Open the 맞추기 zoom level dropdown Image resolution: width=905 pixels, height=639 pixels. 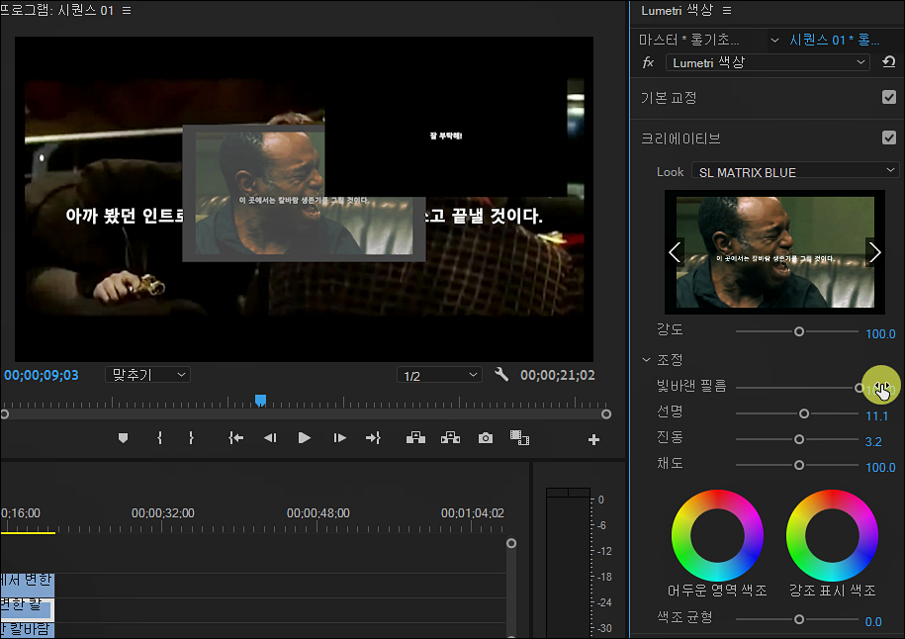(147, 375)
